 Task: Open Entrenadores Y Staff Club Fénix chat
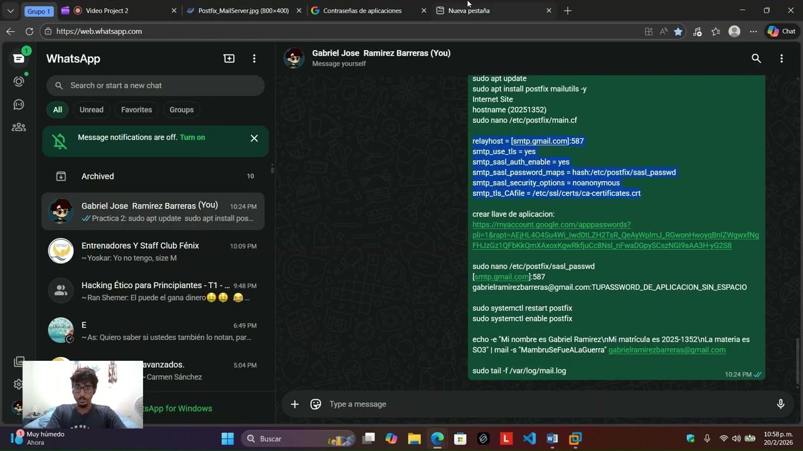click(x=153, y=251)
